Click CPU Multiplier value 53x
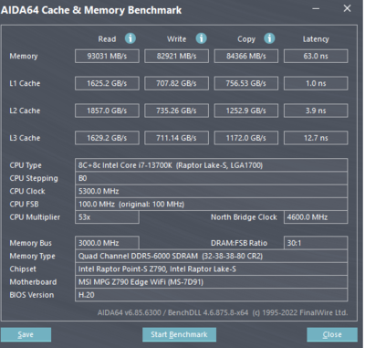The height and width of the screenshot is (348, 365). coord(107,217)
